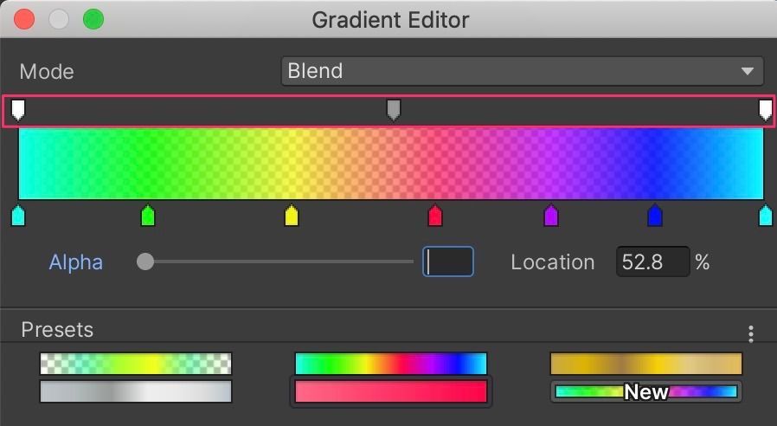Select the purple color key

[x=551, y=216]
